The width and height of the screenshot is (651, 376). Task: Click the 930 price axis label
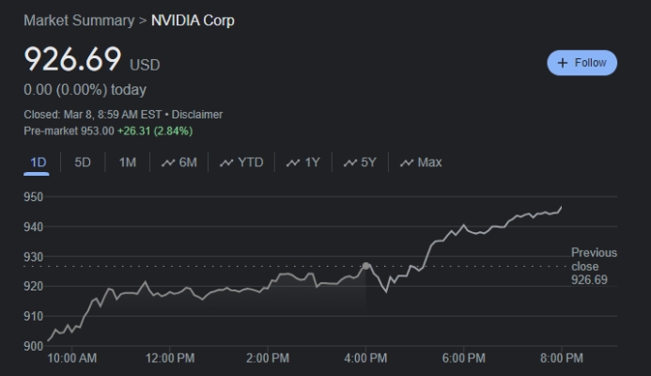pos(34,257)
